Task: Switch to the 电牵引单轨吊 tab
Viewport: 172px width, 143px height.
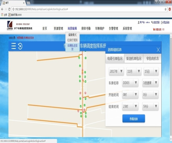Action: (x=115, y=59)
